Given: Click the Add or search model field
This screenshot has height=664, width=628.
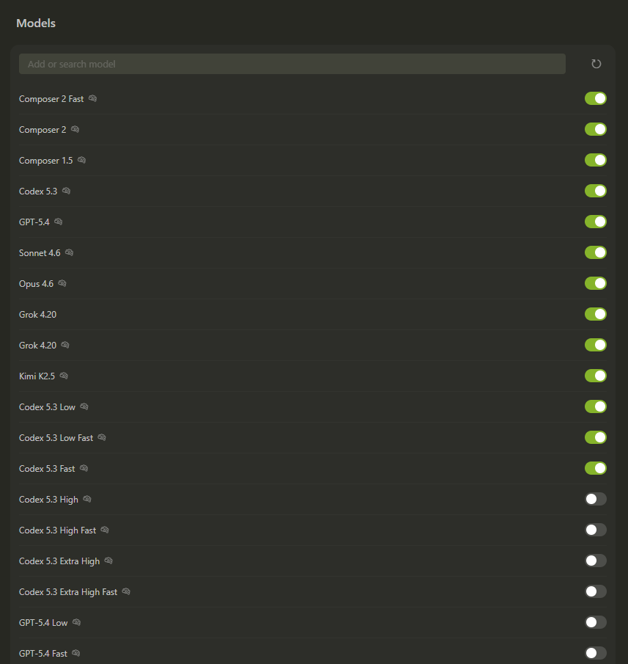Looking at the screenshot, I should [x=292, y=64].
